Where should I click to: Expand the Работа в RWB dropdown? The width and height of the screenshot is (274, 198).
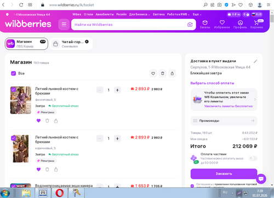pyautogui.click(x=178, y=14)
